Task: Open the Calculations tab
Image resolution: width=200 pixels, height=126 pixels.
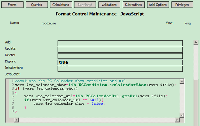Action: pyautogui.click(x=61, y=5)
